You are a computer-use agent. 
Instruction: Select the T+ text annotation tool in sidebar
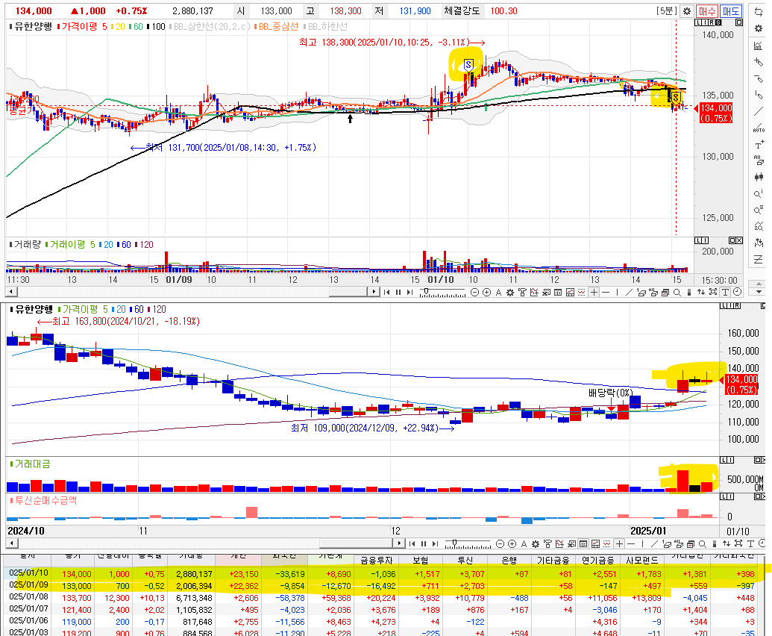coord(759,145)
